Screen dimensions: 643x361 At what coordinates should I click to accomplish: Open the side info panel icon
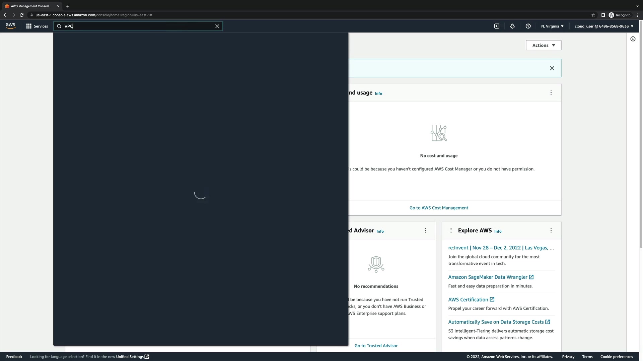pyautogui.click(x=633, y=39)
